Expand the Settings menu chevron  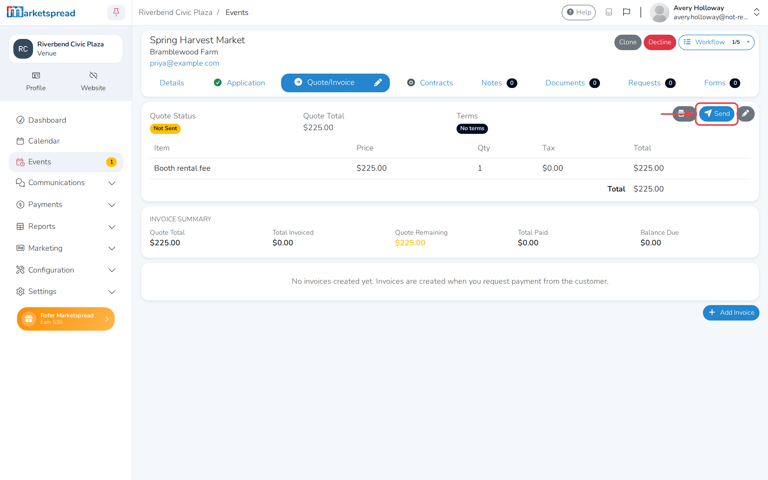click(112, 292)
